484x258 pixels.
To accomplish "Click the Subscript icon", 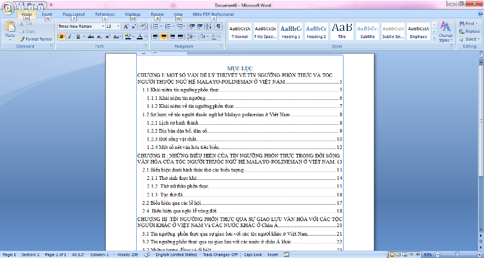I will (x=99, y=37).
